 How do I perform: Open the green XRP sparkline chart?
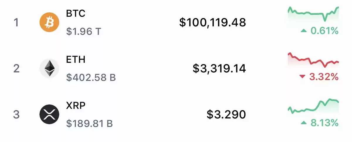[313, 107]
